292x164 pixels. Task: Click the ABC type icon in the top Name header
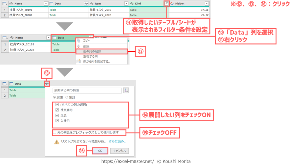point(11,3)
